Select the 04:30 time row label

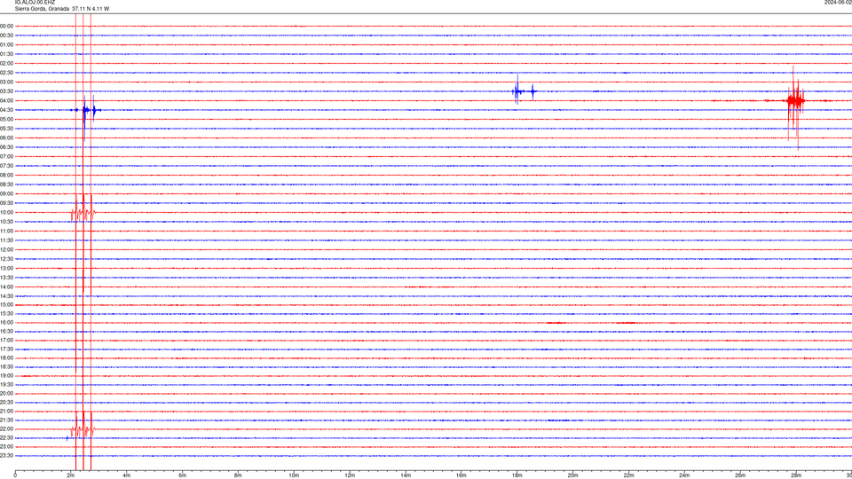pyautogui.click(x=7, y=110)
